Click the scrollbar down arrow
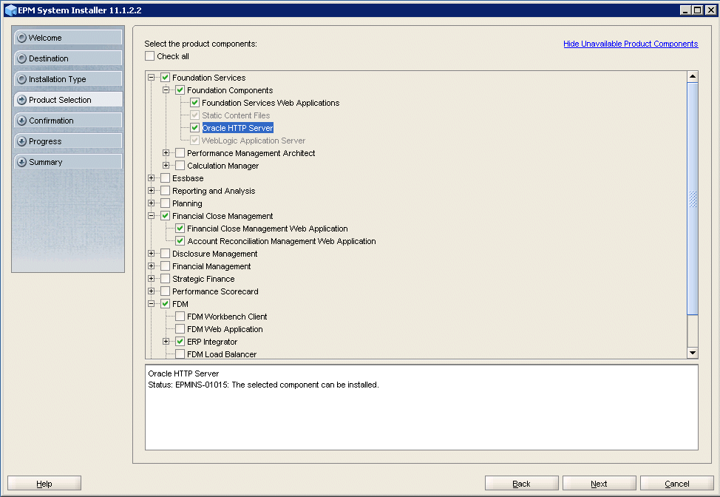Image resolution: width=720 pixels, height=497 pixels. [x=692, y=354]
